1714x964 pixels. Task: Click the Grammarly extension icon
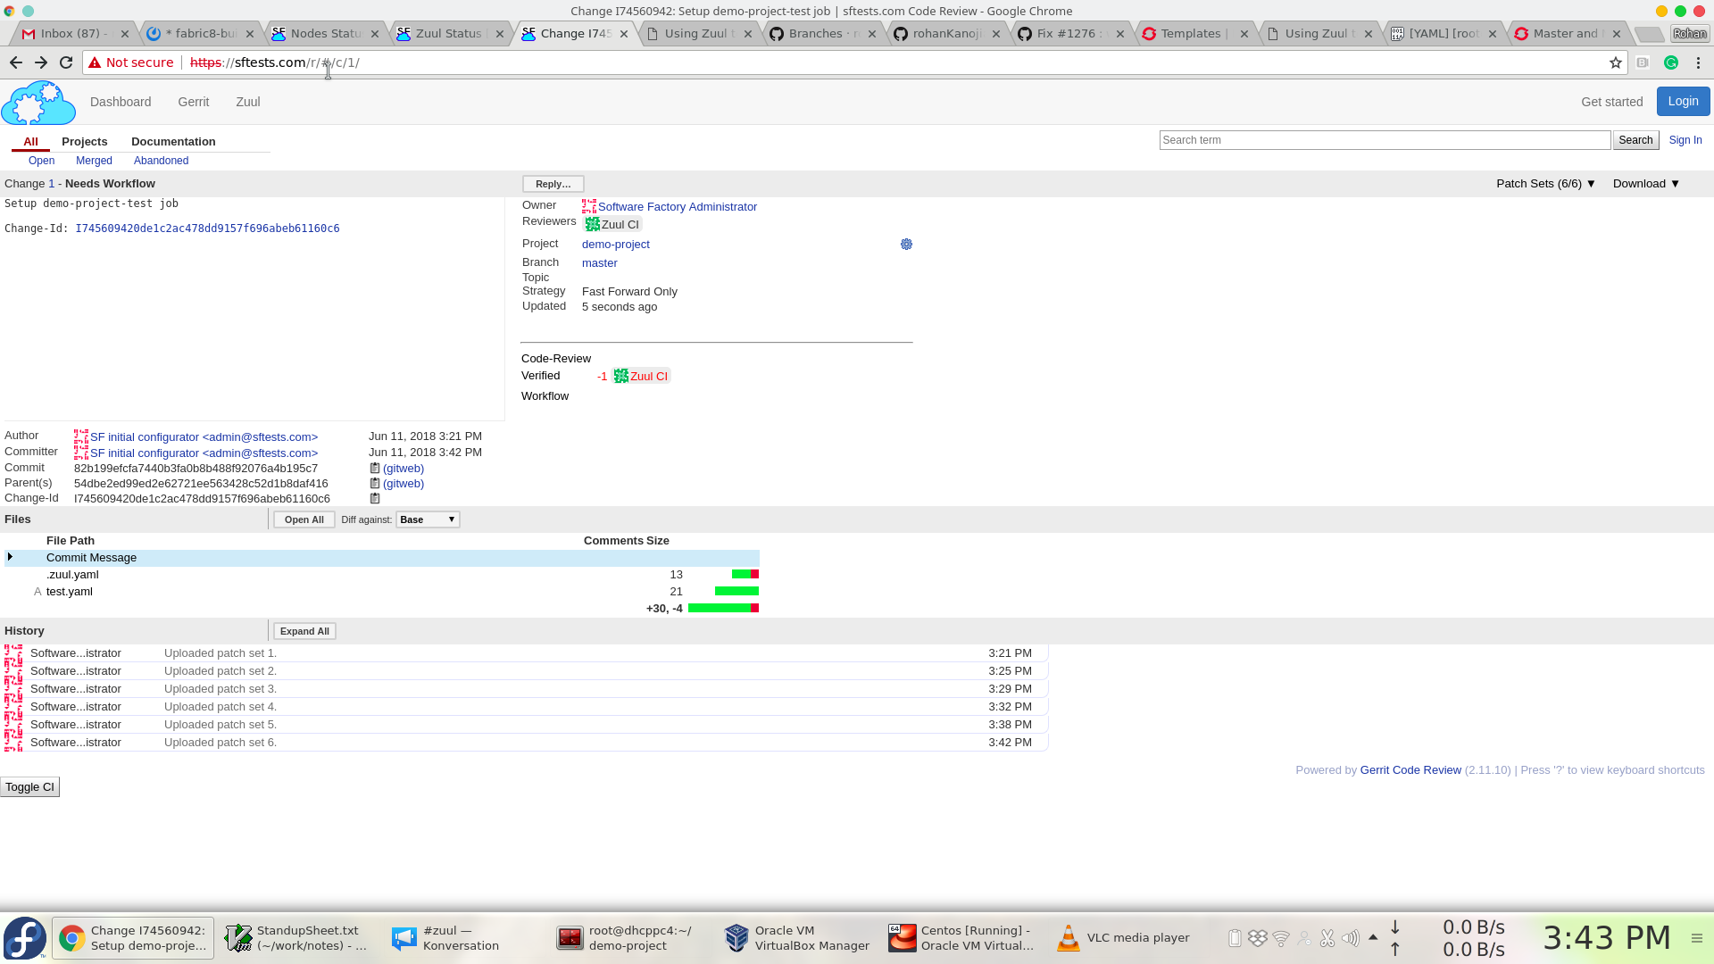1671,62
